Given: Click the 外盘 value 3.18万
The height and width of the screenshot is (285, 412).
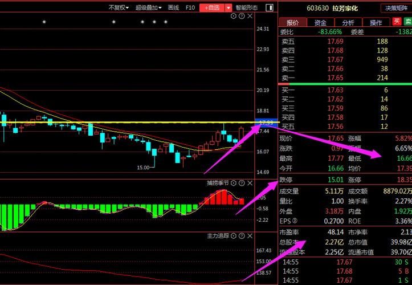Looking at the screenshot, I should tap(335, 211).
